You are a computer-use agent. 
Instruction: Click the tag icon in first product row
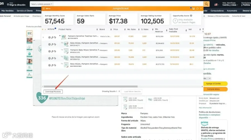pyautogui.click(x=55, y=37)
